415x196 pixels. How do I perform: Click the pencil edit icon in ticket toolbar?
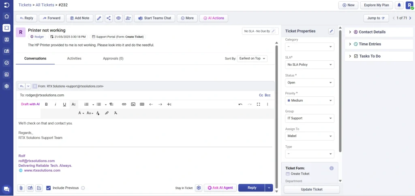point(99,18)
